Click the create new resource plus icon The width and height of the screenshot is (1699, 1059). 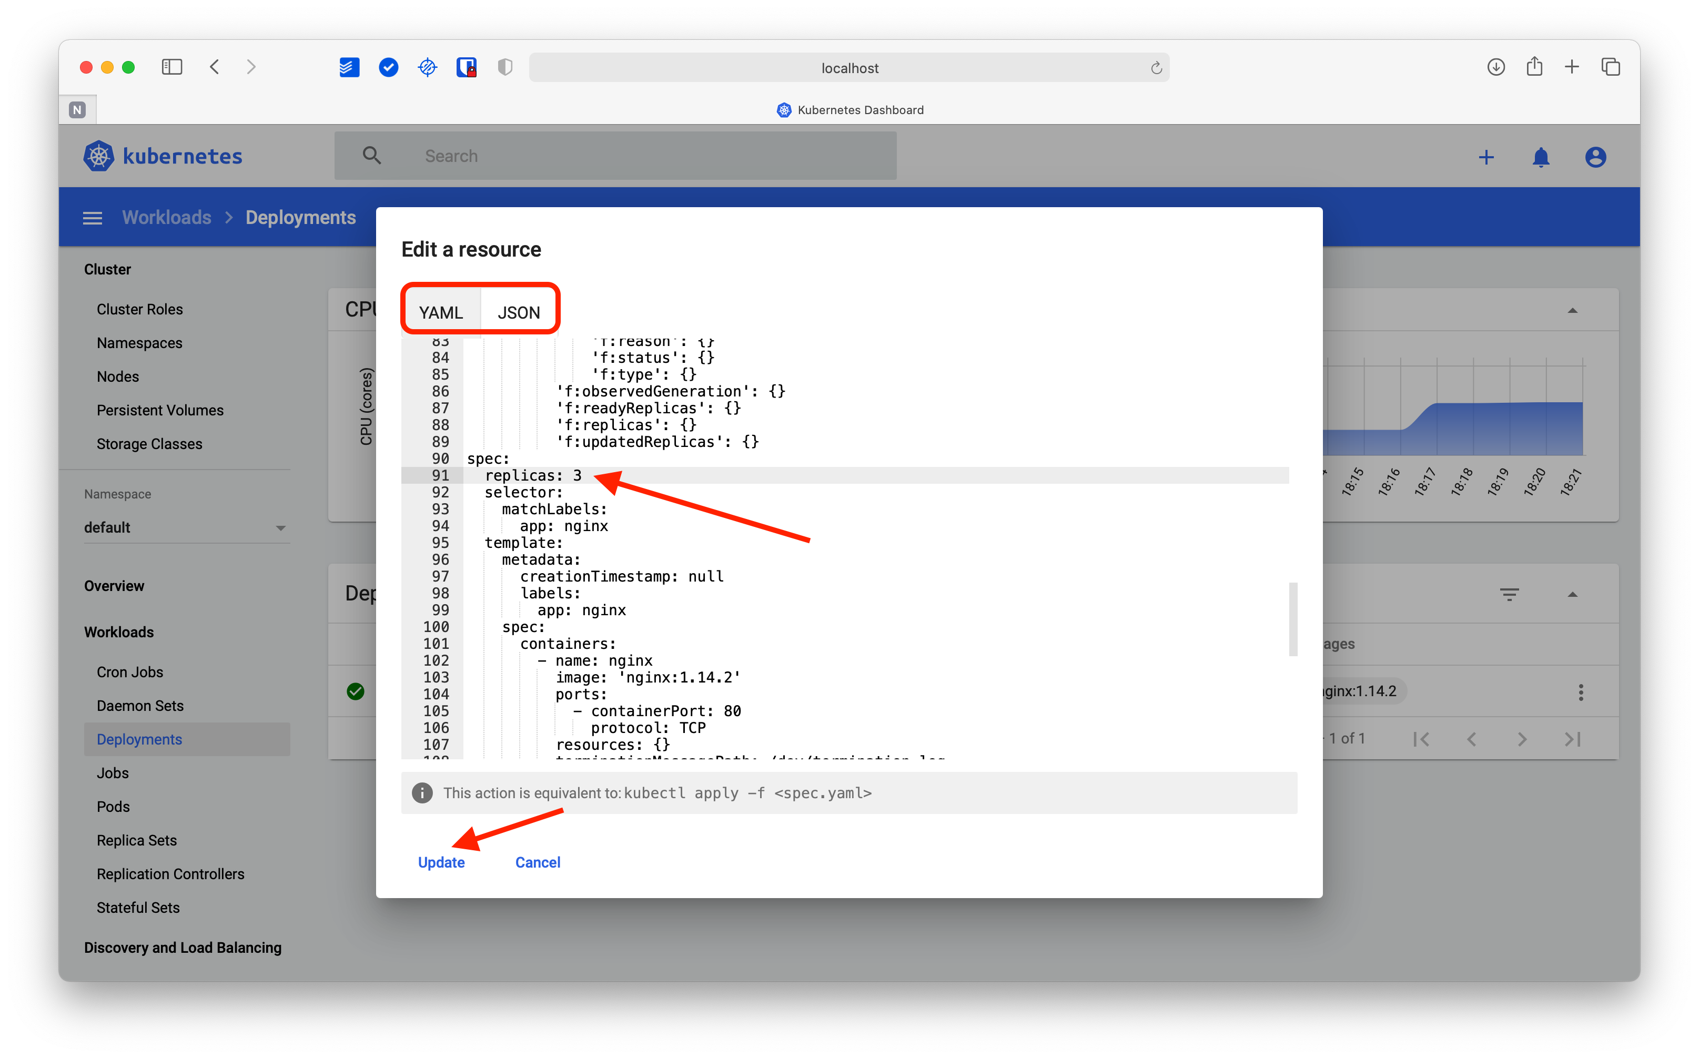1486,158
